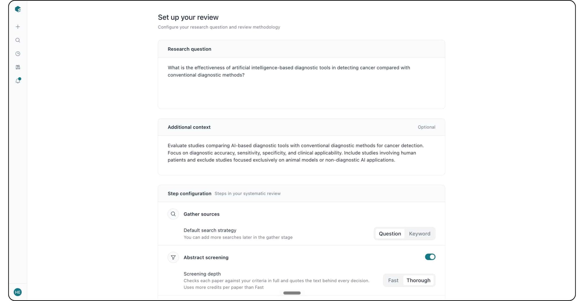Open history clock icon in sidebar
Viewport: 584px width, 301px height.
18,54
